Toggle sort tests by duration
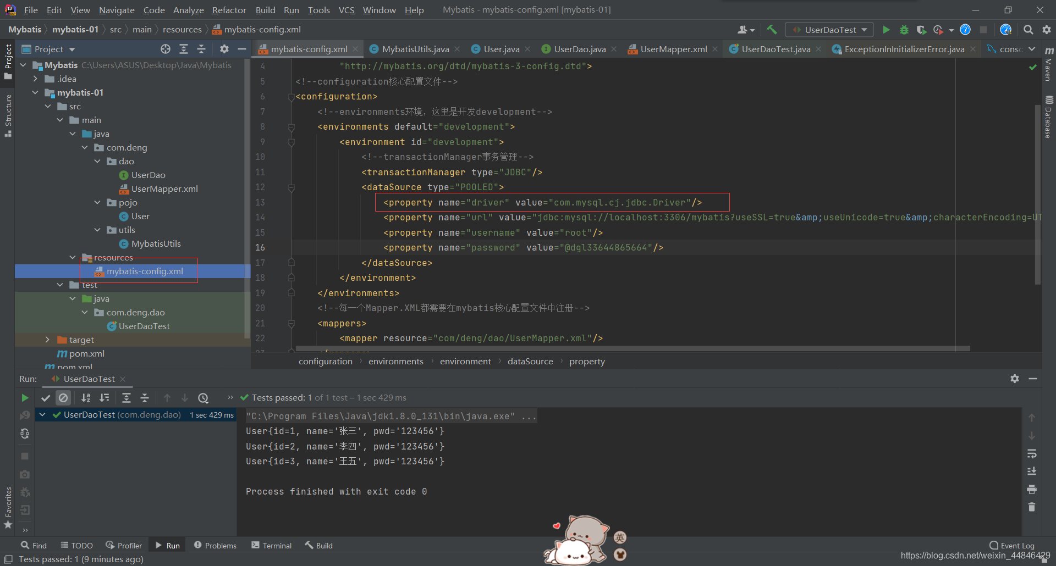1056x566 pixels. click(104, 397)
